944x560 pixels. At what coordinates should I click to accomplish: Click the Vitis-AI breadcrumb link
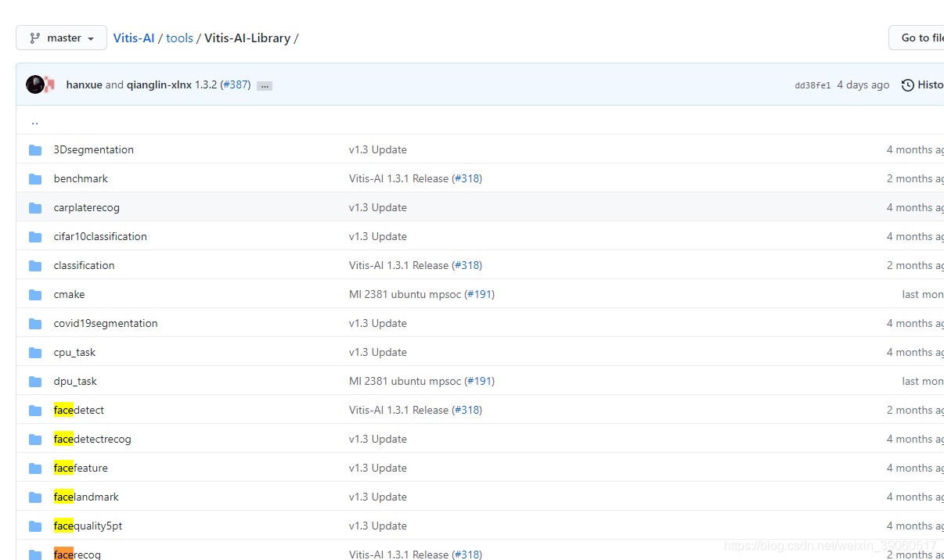coord(134,38)
